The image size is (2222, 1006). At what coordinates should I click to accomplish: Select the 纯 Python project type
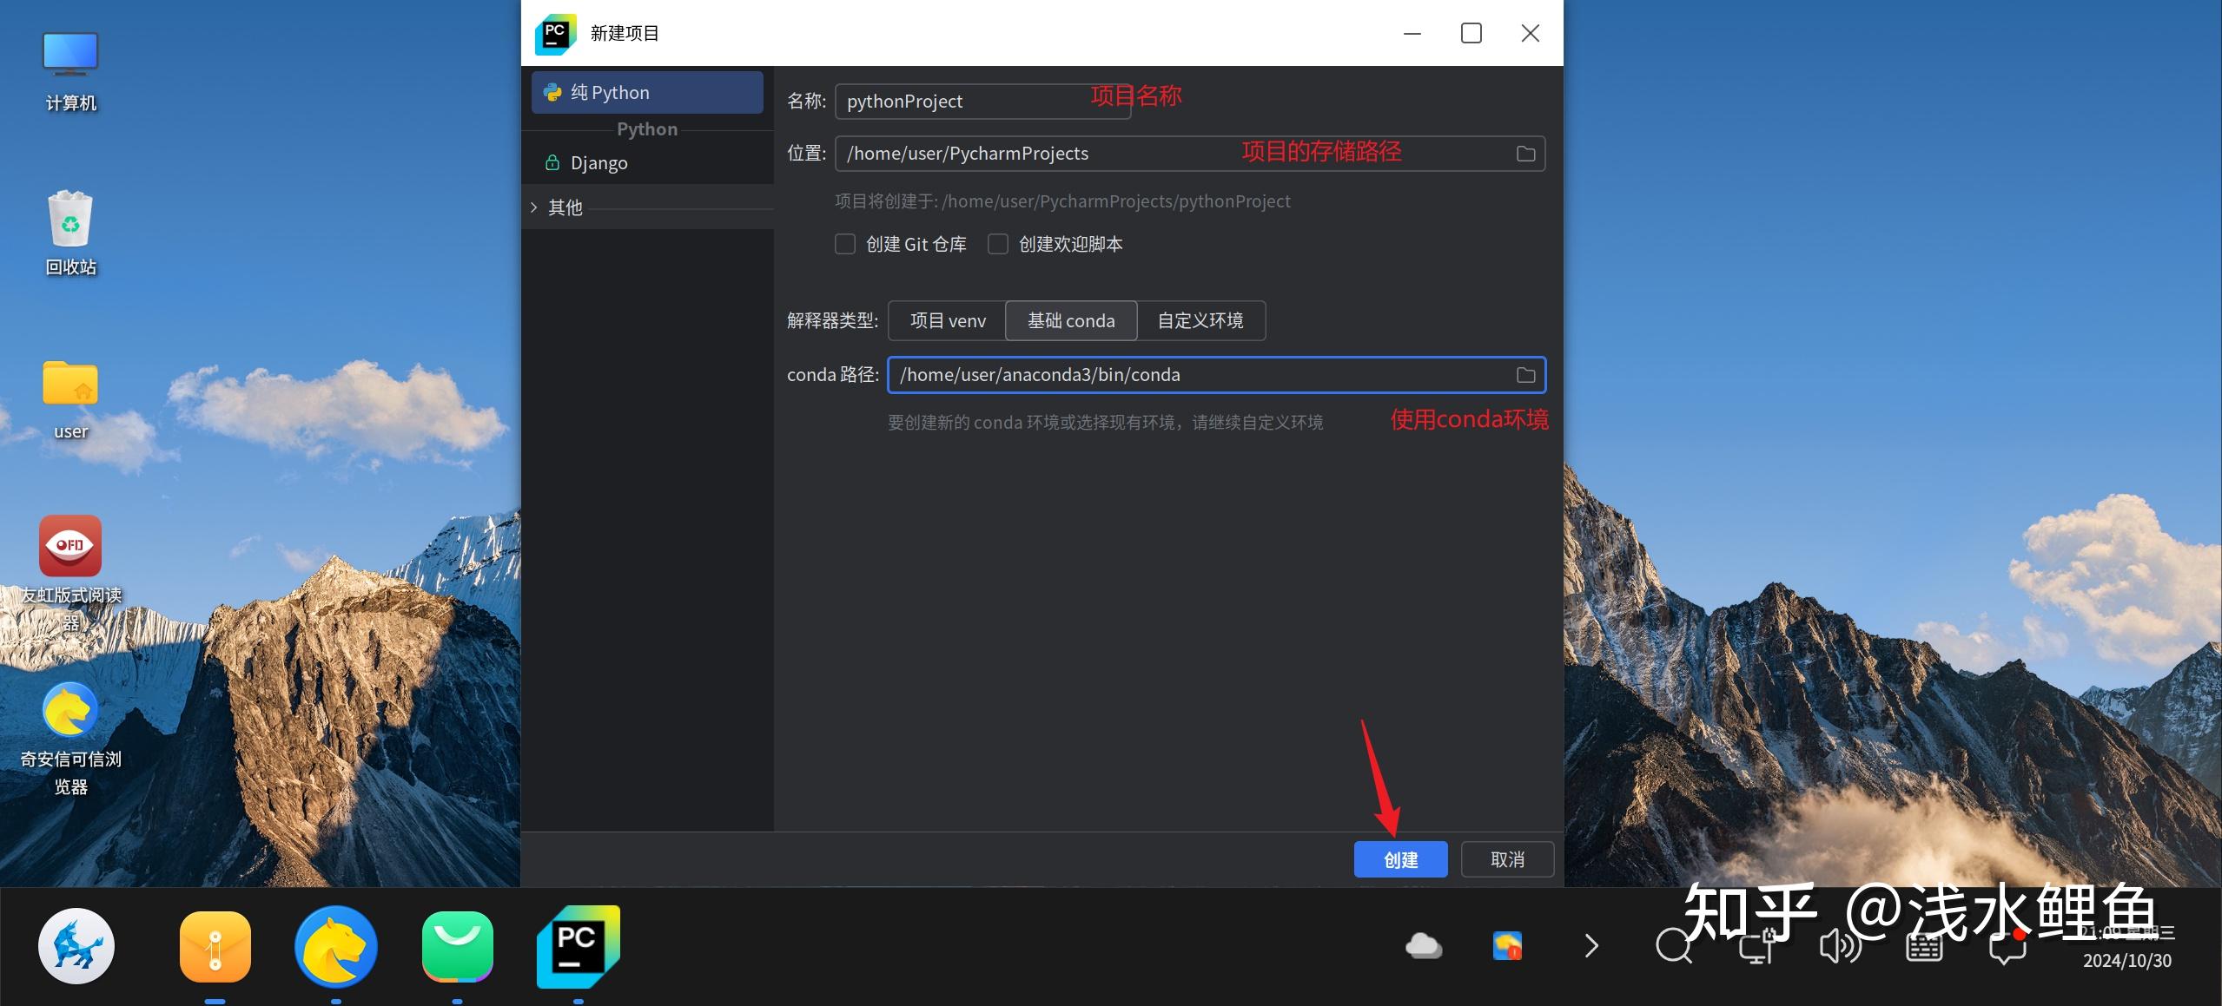coord(646,92)
